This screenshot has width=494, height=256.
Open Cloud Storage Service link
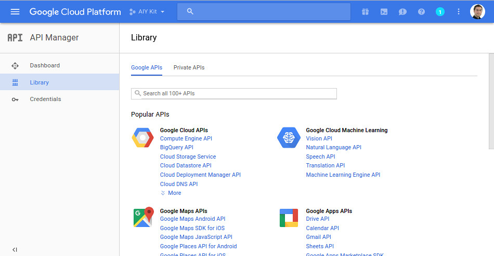click(188, 157)
